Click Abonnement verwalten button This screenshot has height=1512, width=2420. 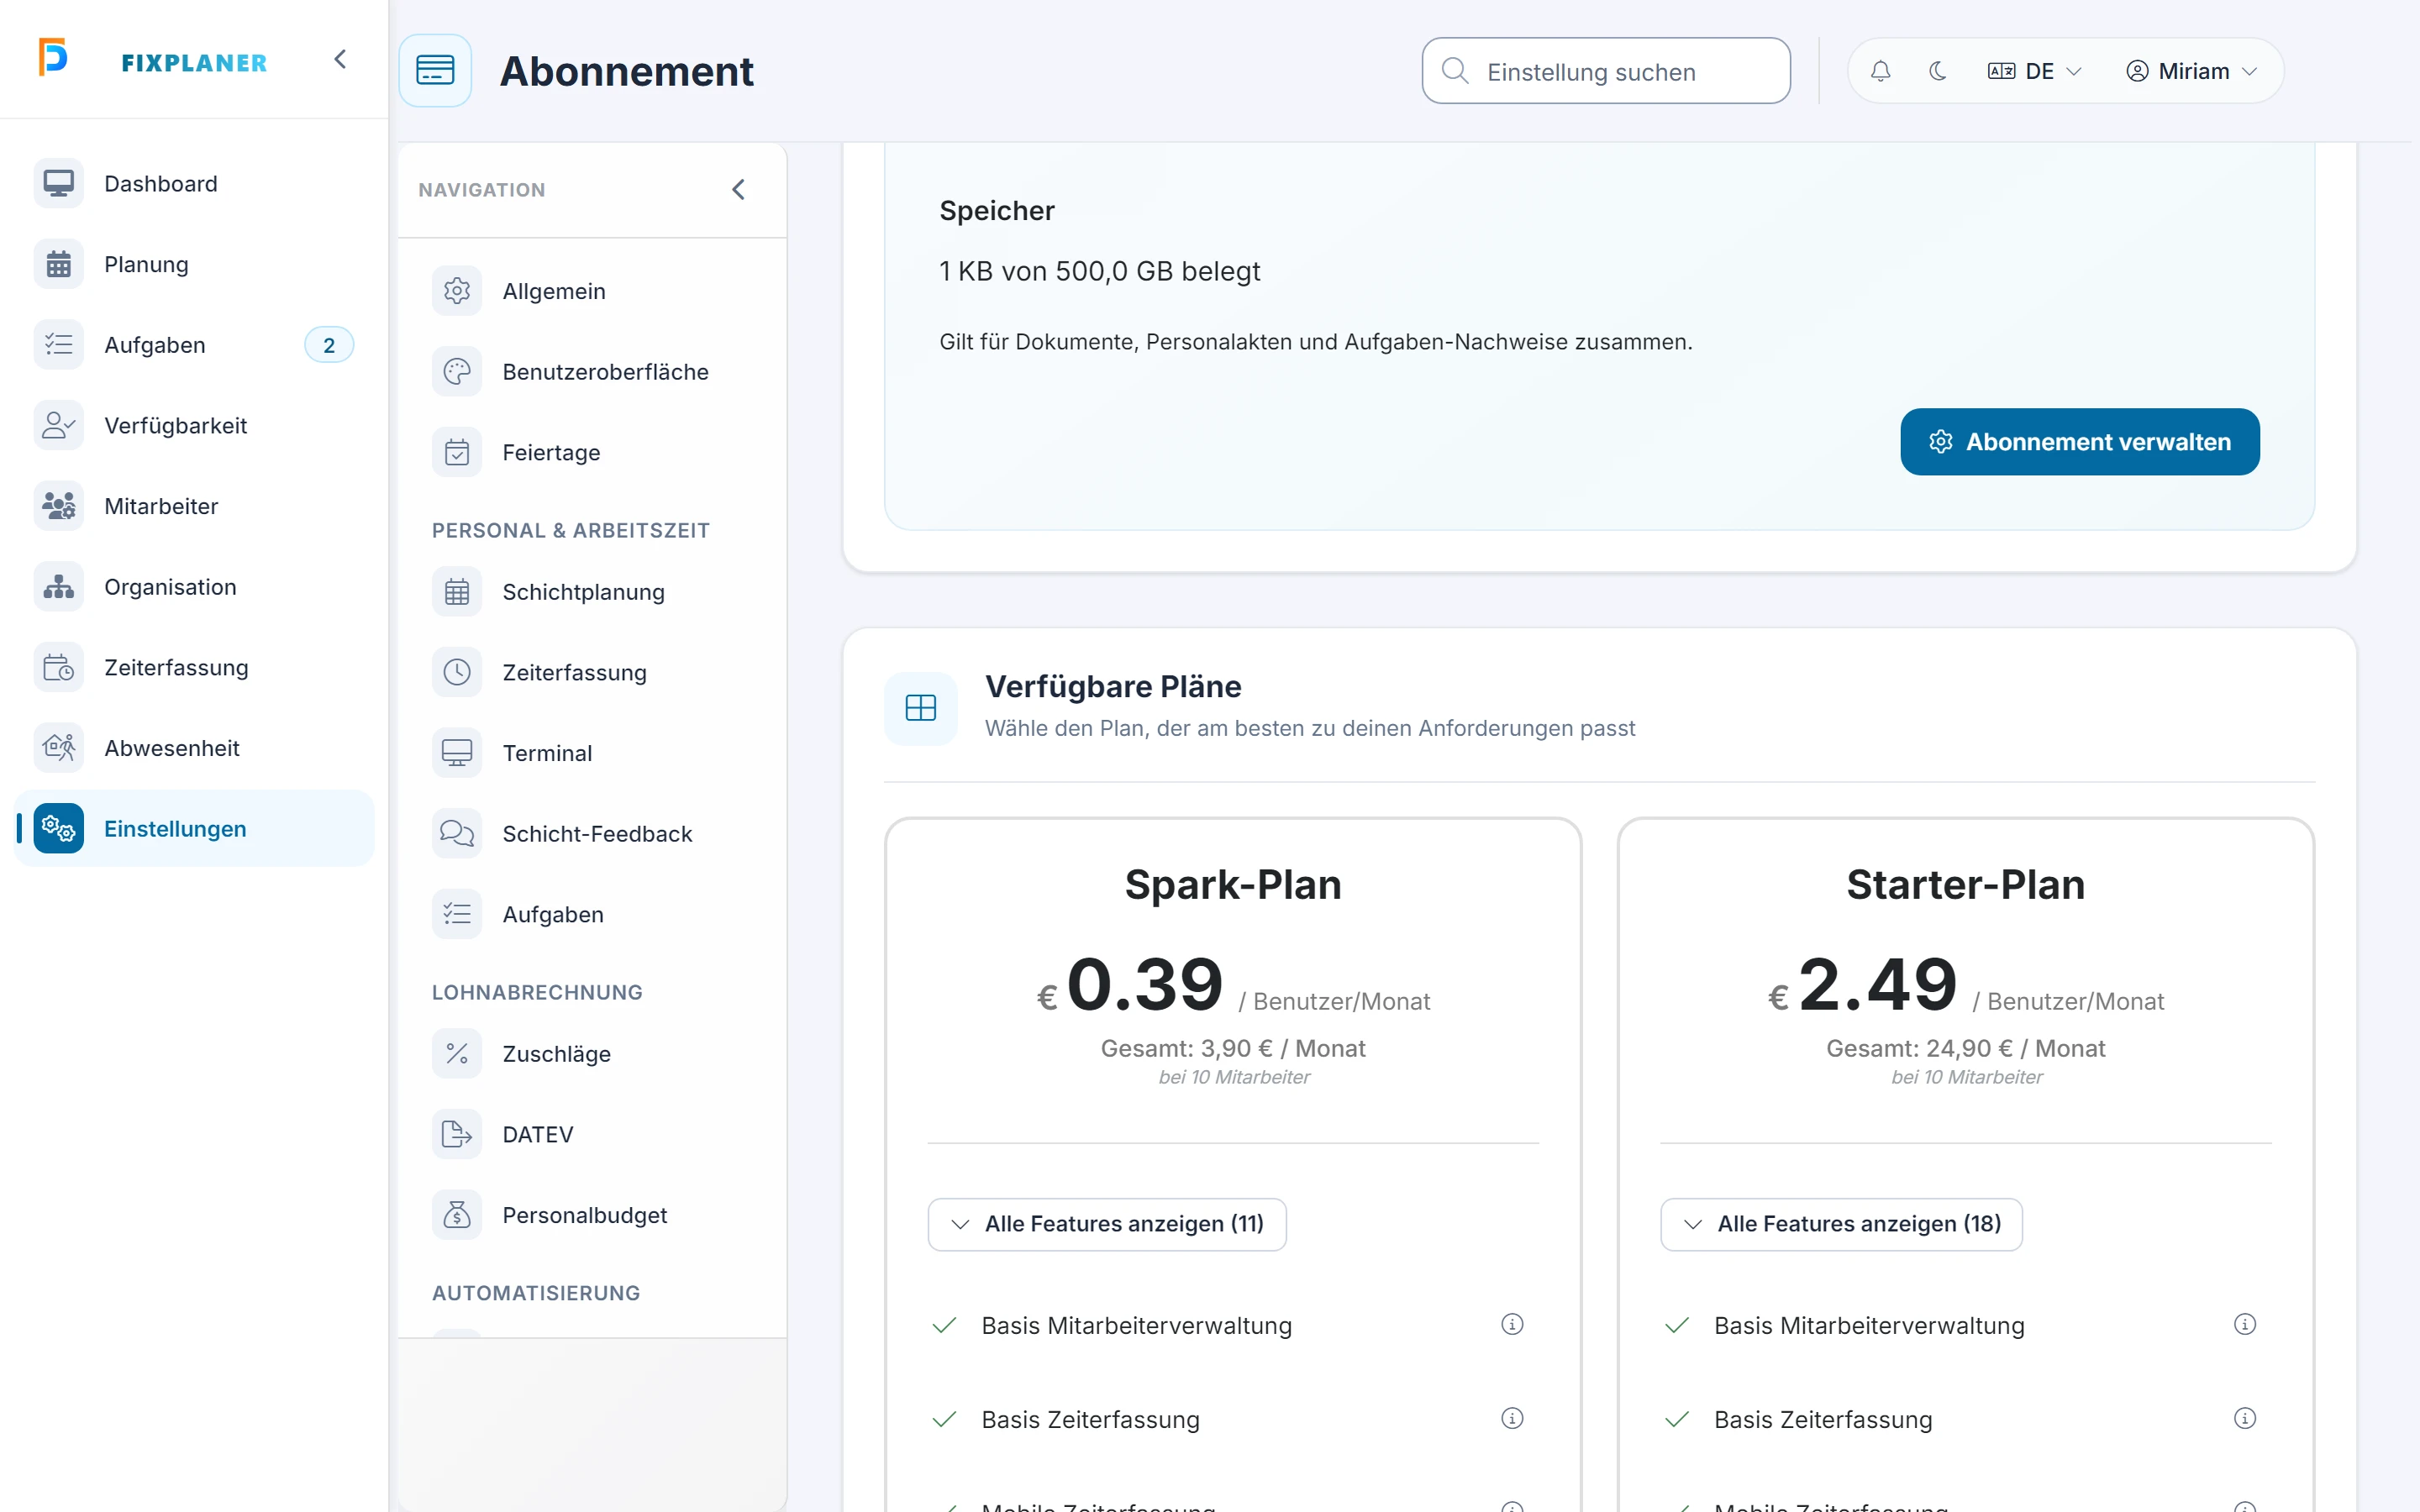(2080, 441)
